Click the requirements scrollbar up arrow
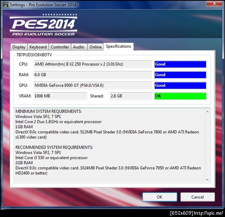The height and width of the screenshot is (217, 225). pos(207,112)
